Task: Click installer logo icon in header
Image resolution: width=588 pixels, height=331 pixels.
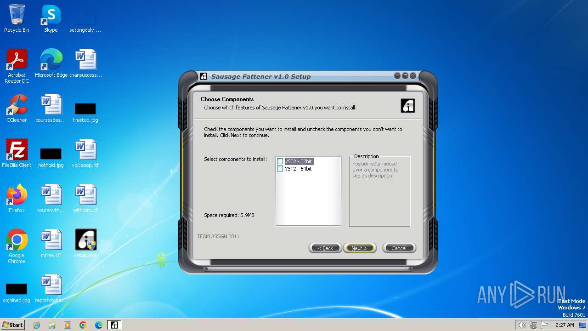Action: point(407,106)
